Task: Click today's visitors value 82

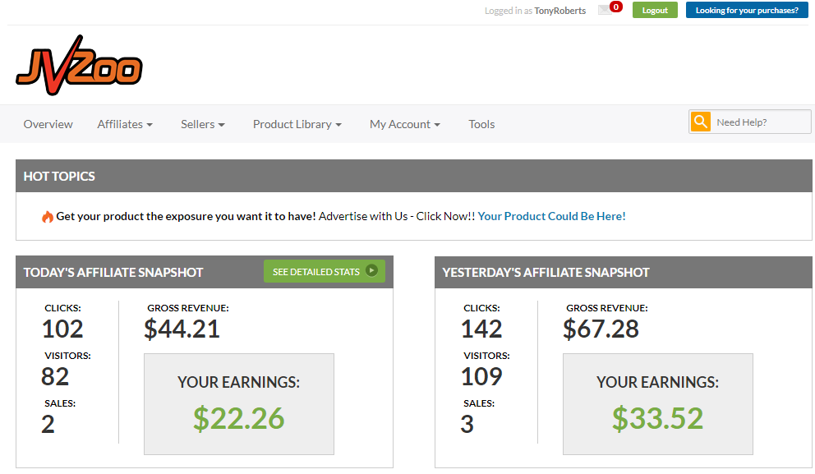Action: point(55,377)
